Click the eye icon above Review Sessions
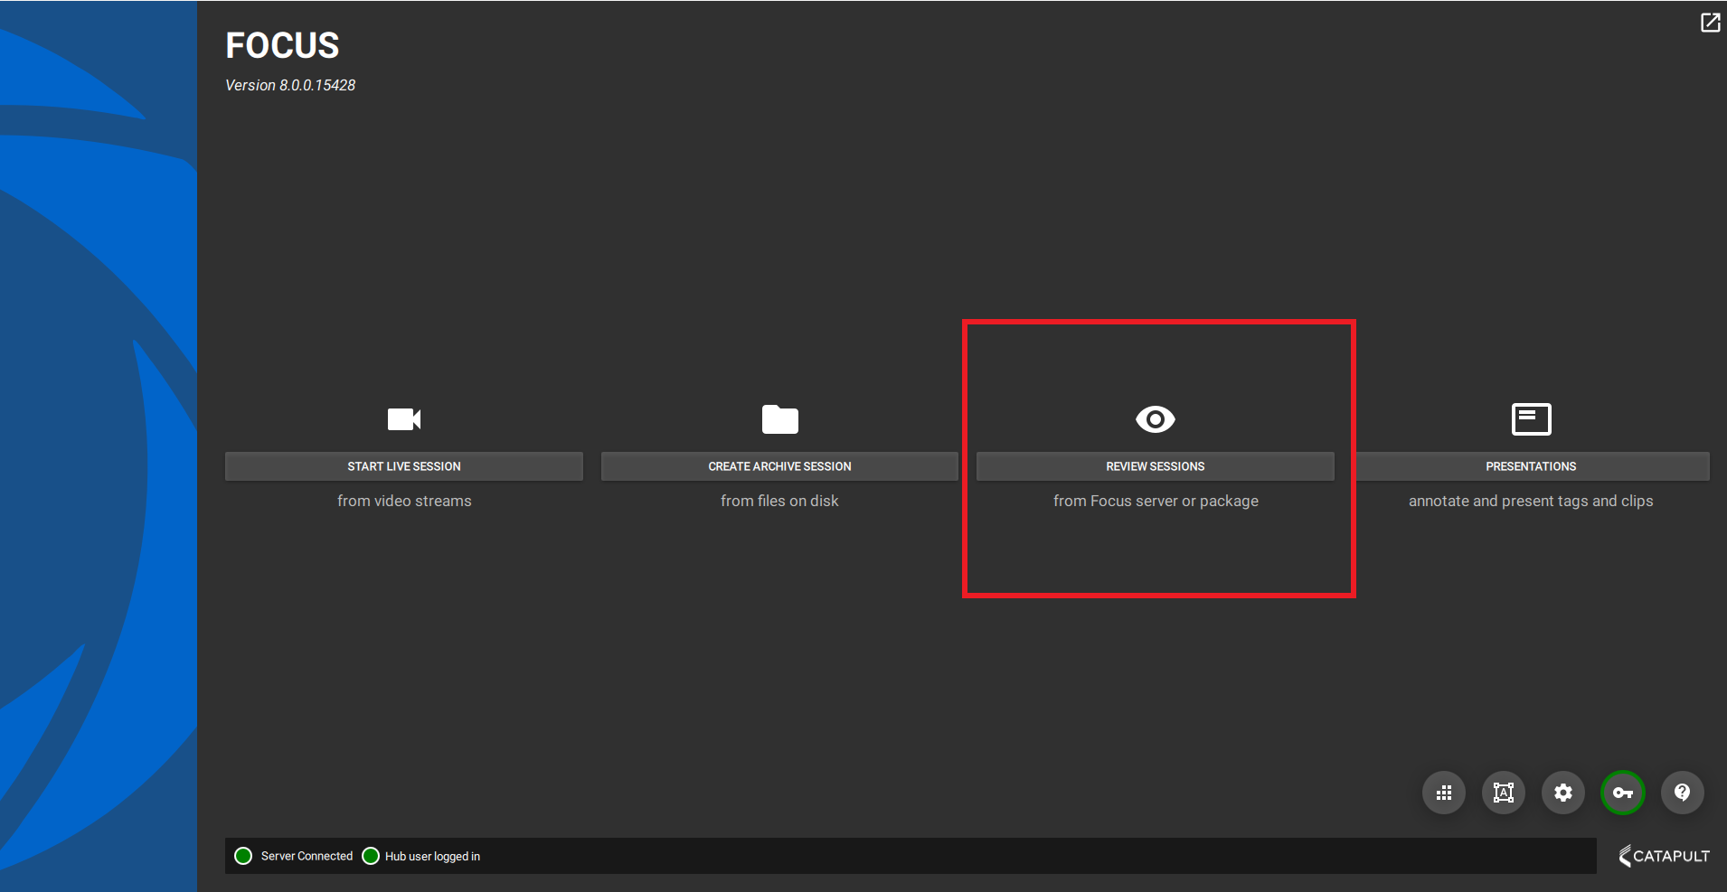 [x=1155, y=419]
